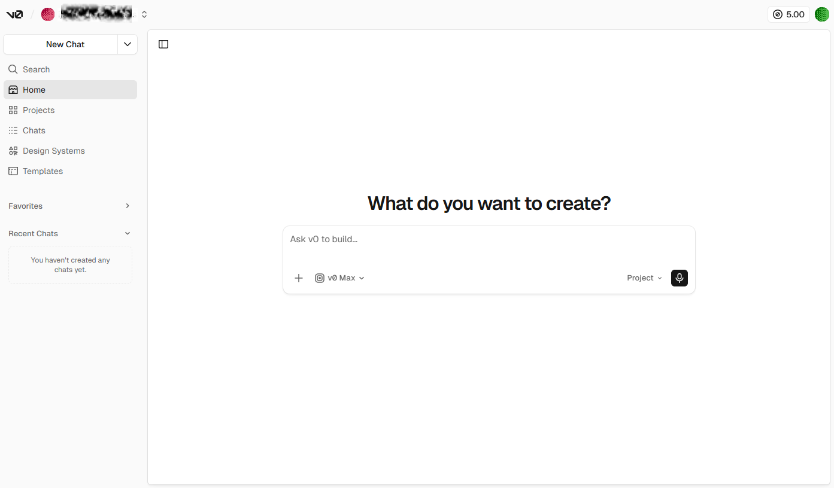Image resolution: width=834 pixels, height=488 pixels.
Task: Open Search in the sidebar
Action: coord(36,69)
